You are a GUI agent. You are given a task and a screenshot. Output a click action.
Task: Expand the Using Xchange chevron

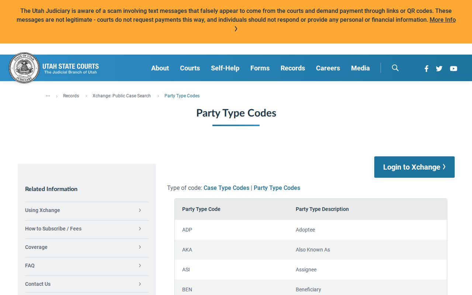(140, 210)
